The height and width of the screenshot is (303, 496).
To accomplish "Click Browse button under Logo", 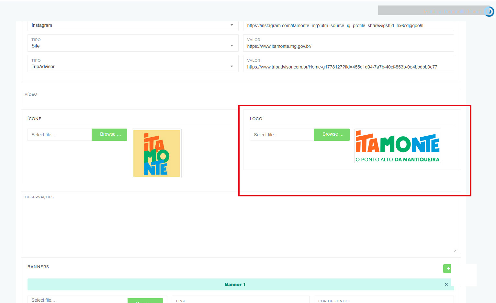I will point(332,135).
